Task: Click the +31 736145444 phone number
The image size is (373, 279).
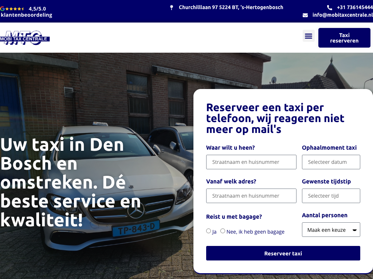Action: pyautogui.click(x=355, y=7)
